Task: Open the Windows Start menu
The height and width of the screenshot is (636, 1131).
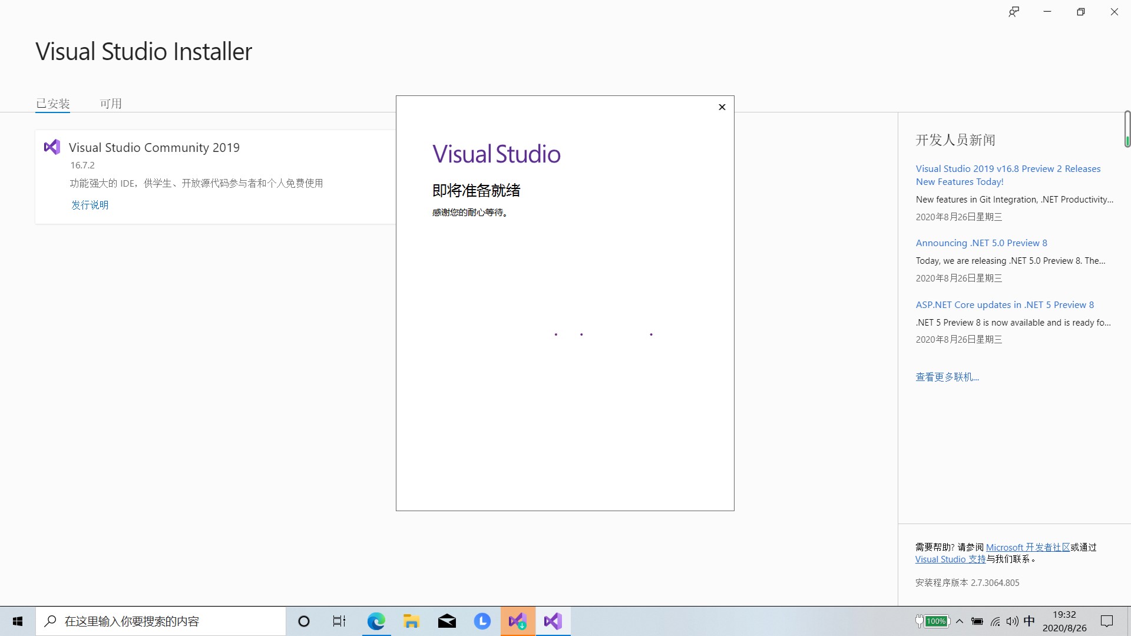Action: coord(17,621)
